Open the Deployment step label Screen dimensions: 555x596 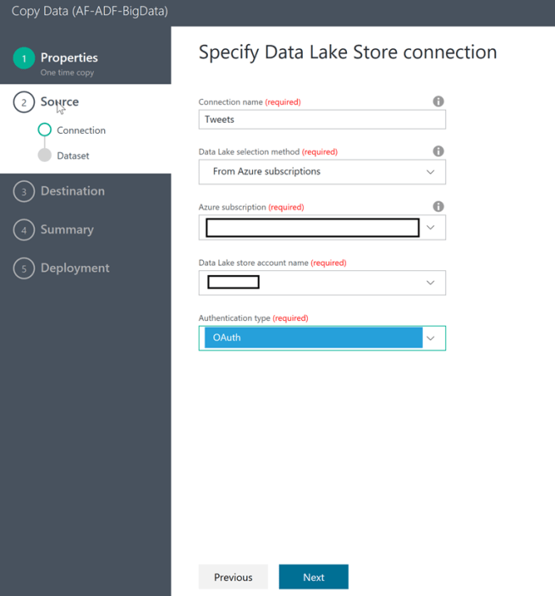[75, 268]
